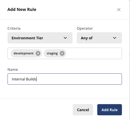This screenshot has width=130, height=120.
Task: Click the Name field containing Internal Builds
Action: pos(65,79)
